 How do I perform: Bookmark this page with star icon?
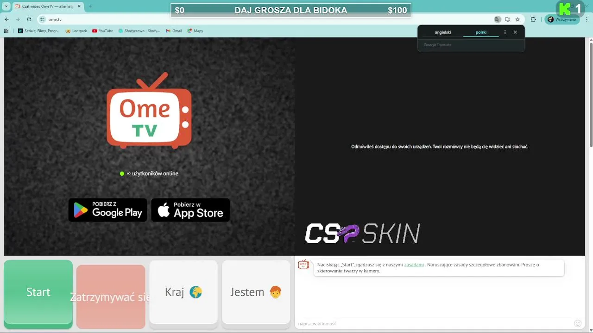pos(517,19)
